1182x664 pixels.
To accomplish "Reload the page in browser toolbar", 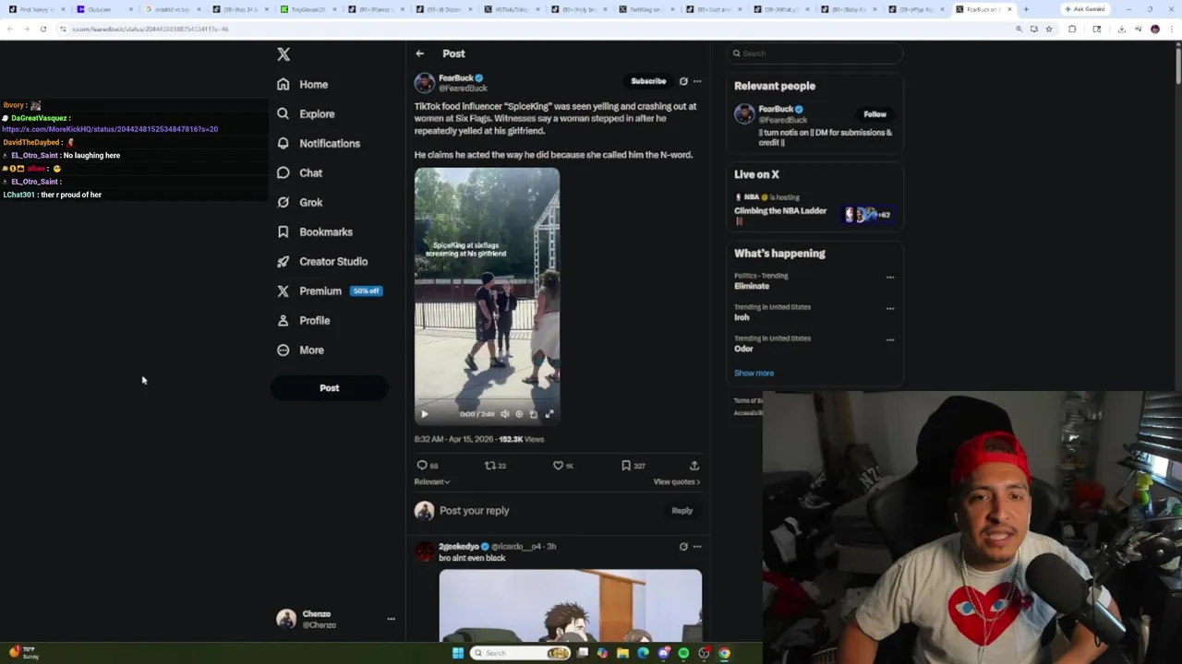I will pos(42,29).
